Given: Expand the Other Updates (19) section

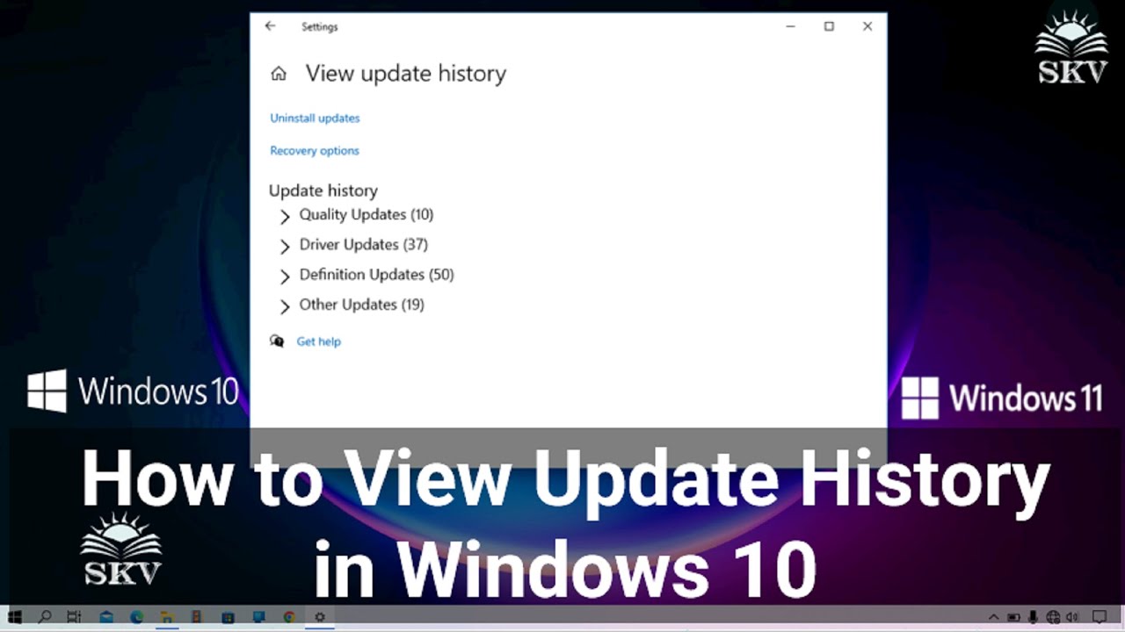Looking at the screenshot, I should [352, 305].
